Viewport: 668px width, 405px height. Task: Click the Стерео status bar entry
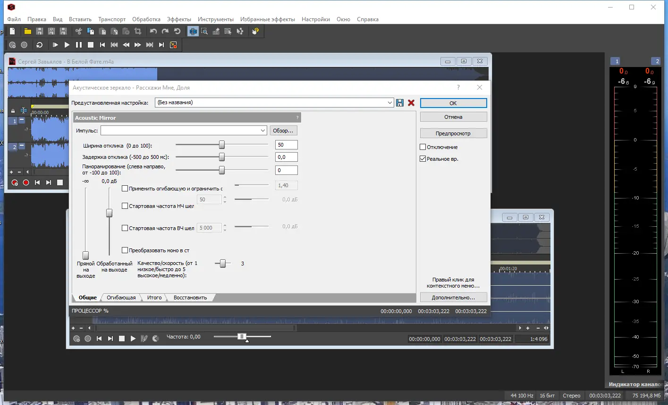coord(572,396)
